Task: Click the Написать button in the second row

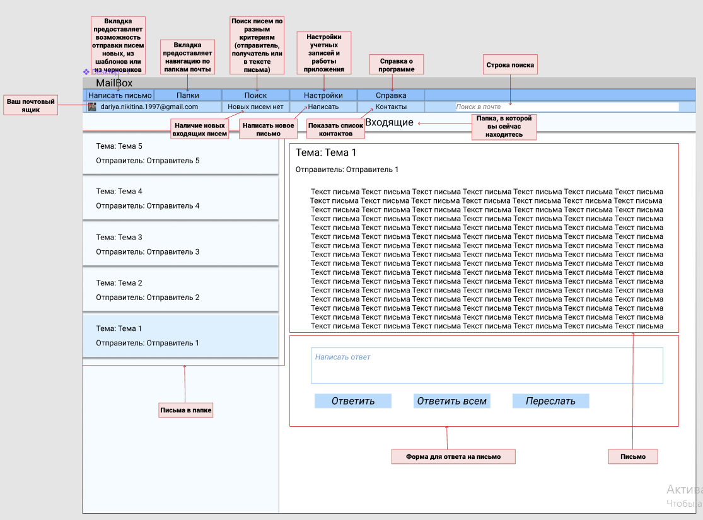Action: (323, 107)
